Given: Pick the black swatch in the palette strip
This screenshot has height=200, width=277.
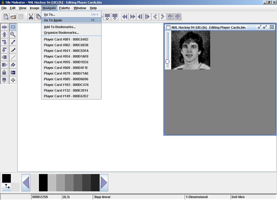Looking at the screenshot, I should point(43,183).
